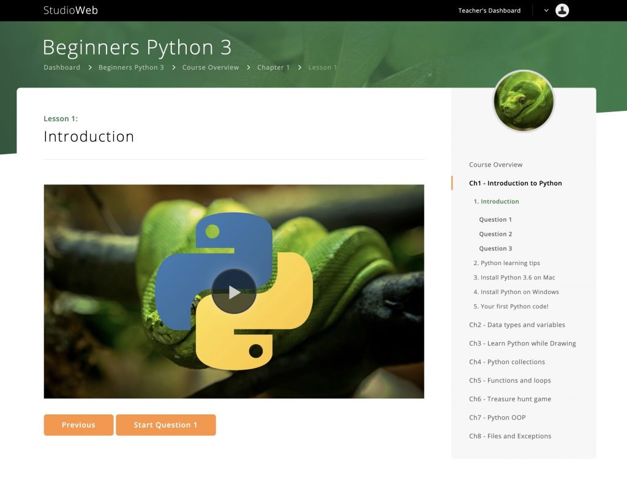
Task: Select lesson 1. Introduction in sidebar
Action: coord(496,201)
